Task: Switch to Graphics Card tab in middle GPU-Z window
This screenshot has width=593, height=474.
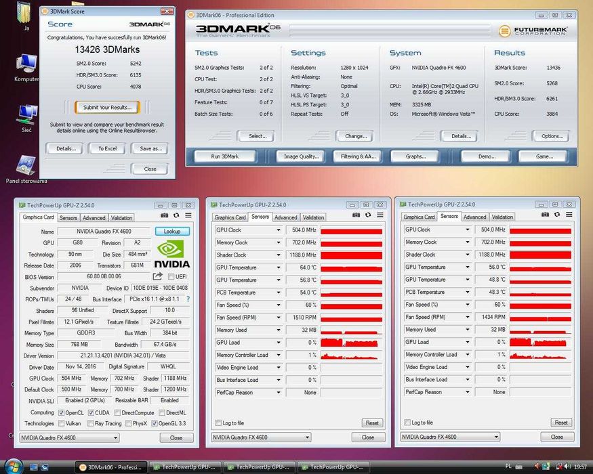Action: (230, 218)
